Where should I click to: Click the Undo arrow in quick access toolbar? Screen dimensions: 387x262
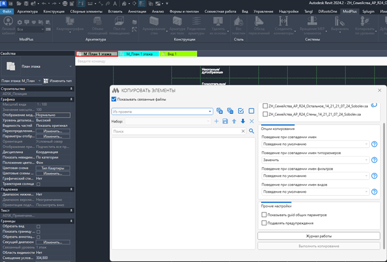[x=44, y=4]
